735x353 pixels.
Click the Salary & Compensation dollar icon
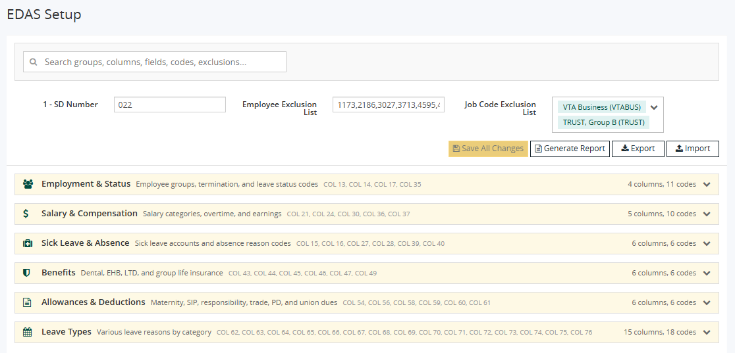pyautogui.click(x=26, y=214)
